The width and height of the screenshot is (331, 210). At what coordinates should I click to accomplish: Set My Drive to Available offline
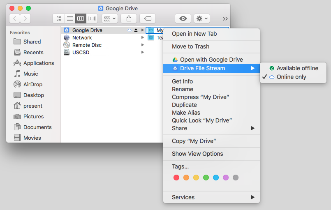293,68
